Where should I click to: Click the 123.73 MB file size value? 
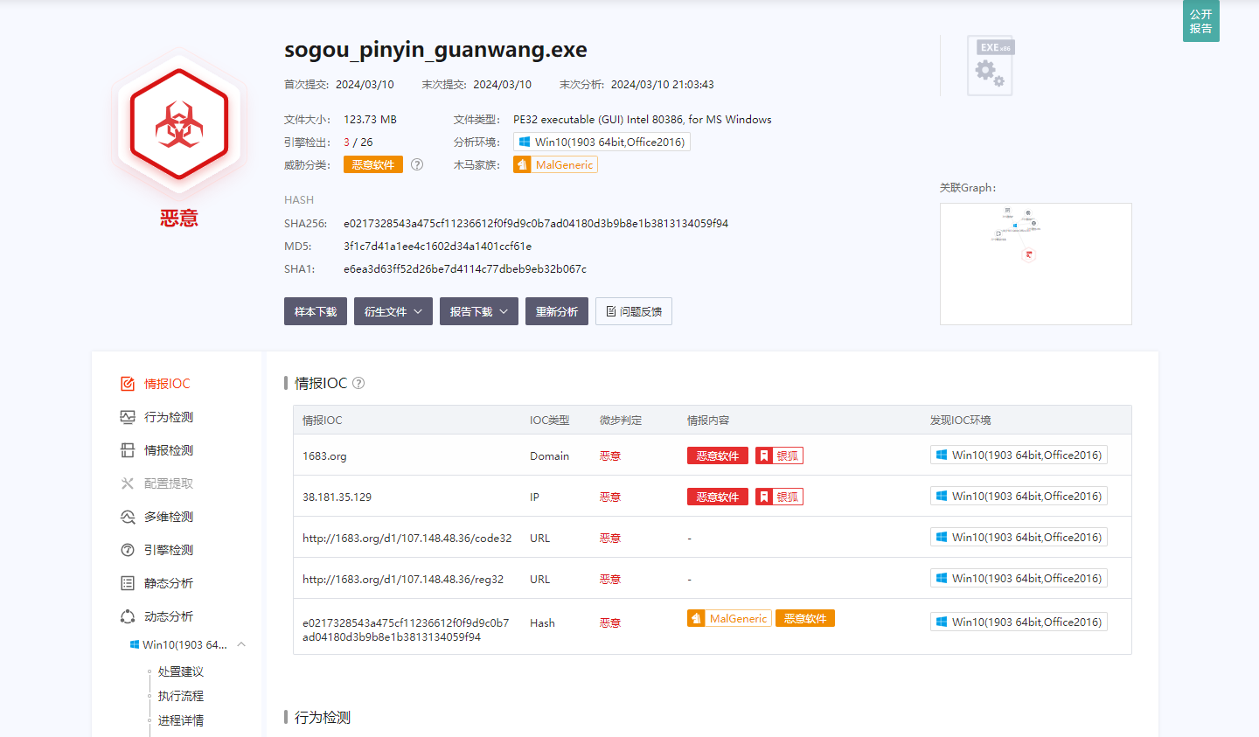370,120
